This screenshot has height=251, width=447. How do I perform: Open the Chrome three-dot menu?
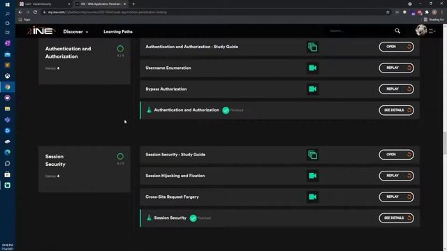(x=442, y=13)
